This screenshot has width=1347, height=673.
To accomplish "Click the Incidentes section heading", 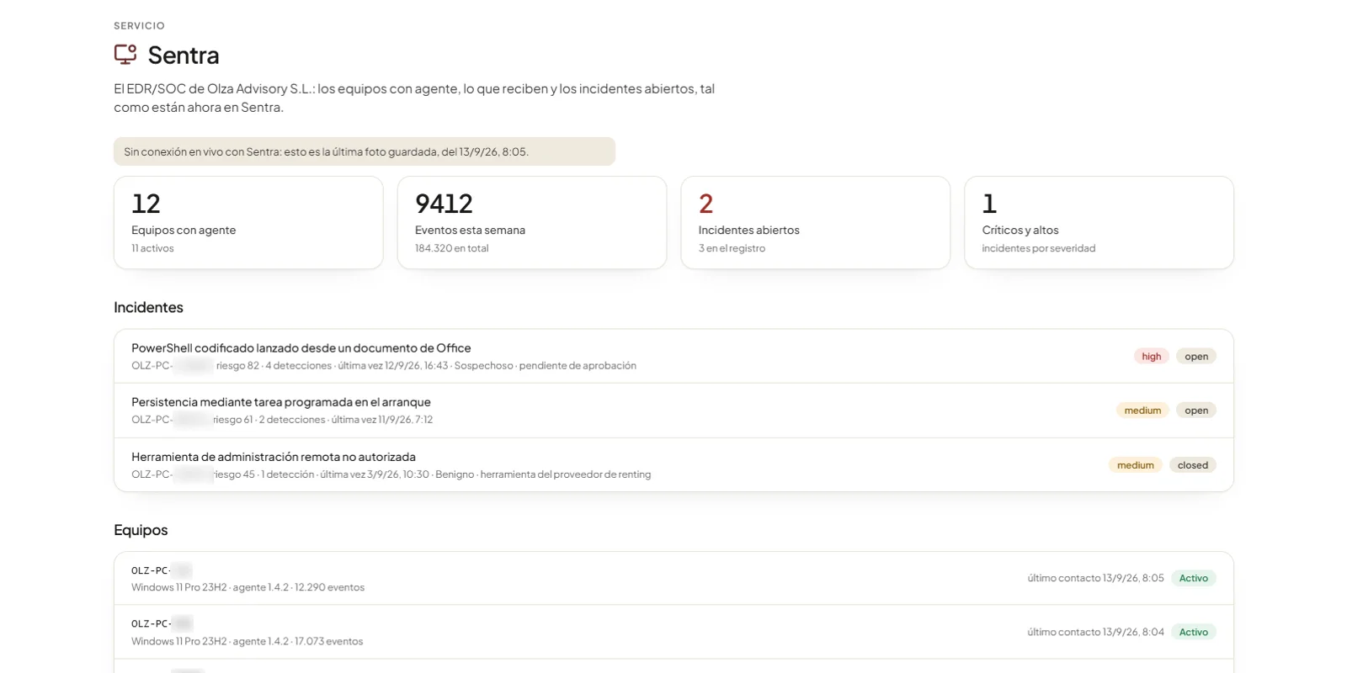I will pos(148,307).
